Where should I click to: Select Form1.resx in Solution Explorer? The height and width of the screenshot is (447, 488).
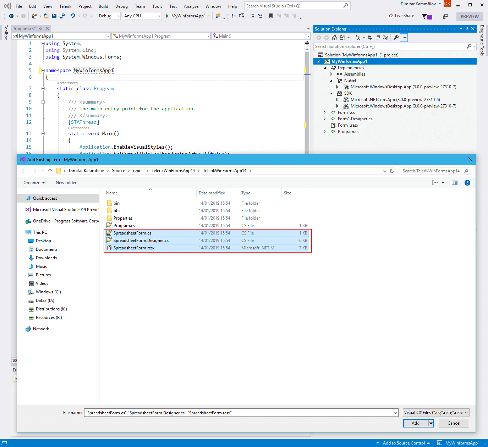click(348, 125)
